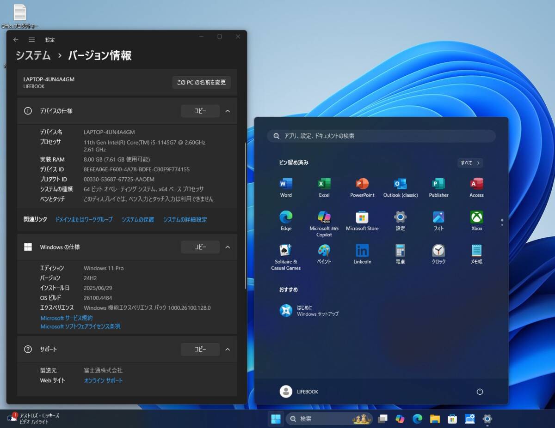Launch メモ帳 notepad app
This screenshot has height=428, width=555.
coord(476,254)
